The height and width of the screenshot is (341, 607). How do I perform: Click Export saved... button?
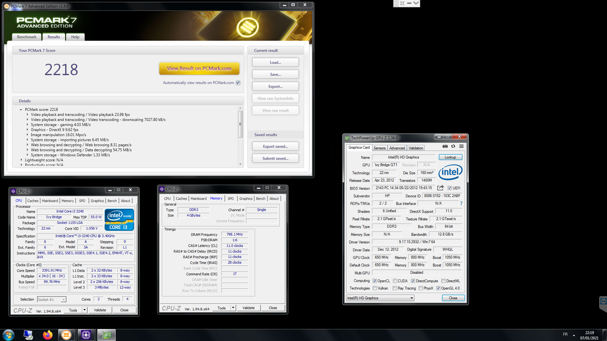coord(275,147)
